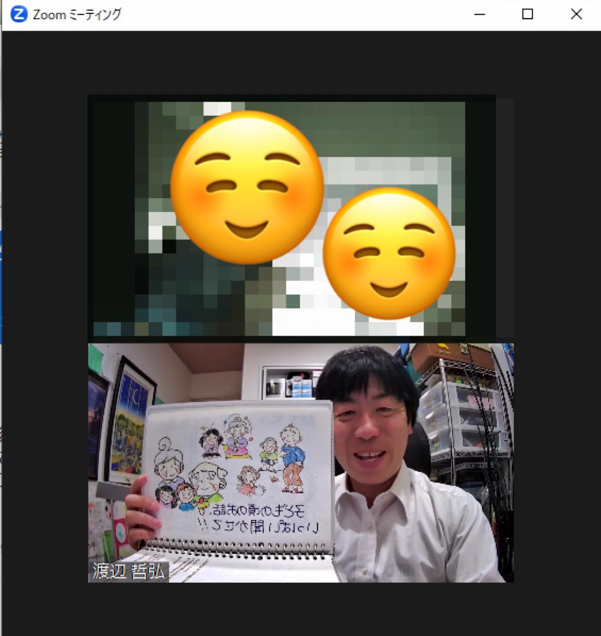Click the framed picture on the wall
The width and height of the screenshot is (601, 636).
click(128, 421)
